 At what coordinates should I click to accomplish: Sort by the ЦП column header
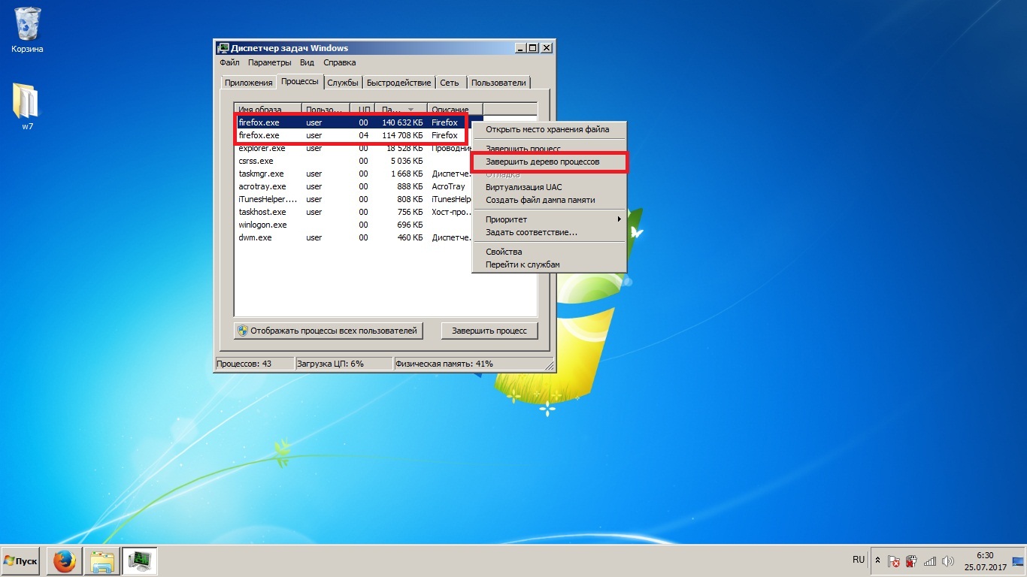(x=362, y=109)
